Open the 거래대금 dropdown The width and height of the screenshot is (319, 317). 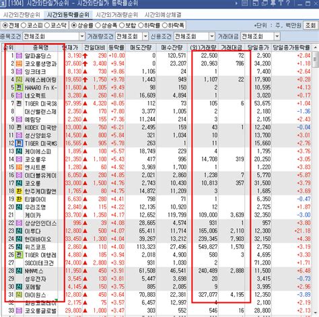277,36
